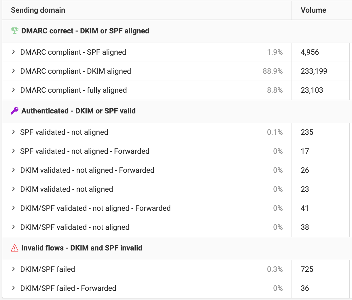This screenshot has width=352, height=300.
Task: Click the 88.9% percentage value
Action: pyautogui.click(x=273, y=71)
